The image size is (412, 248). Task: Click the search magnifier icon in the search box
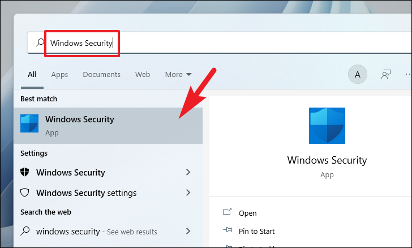(40, 42)
